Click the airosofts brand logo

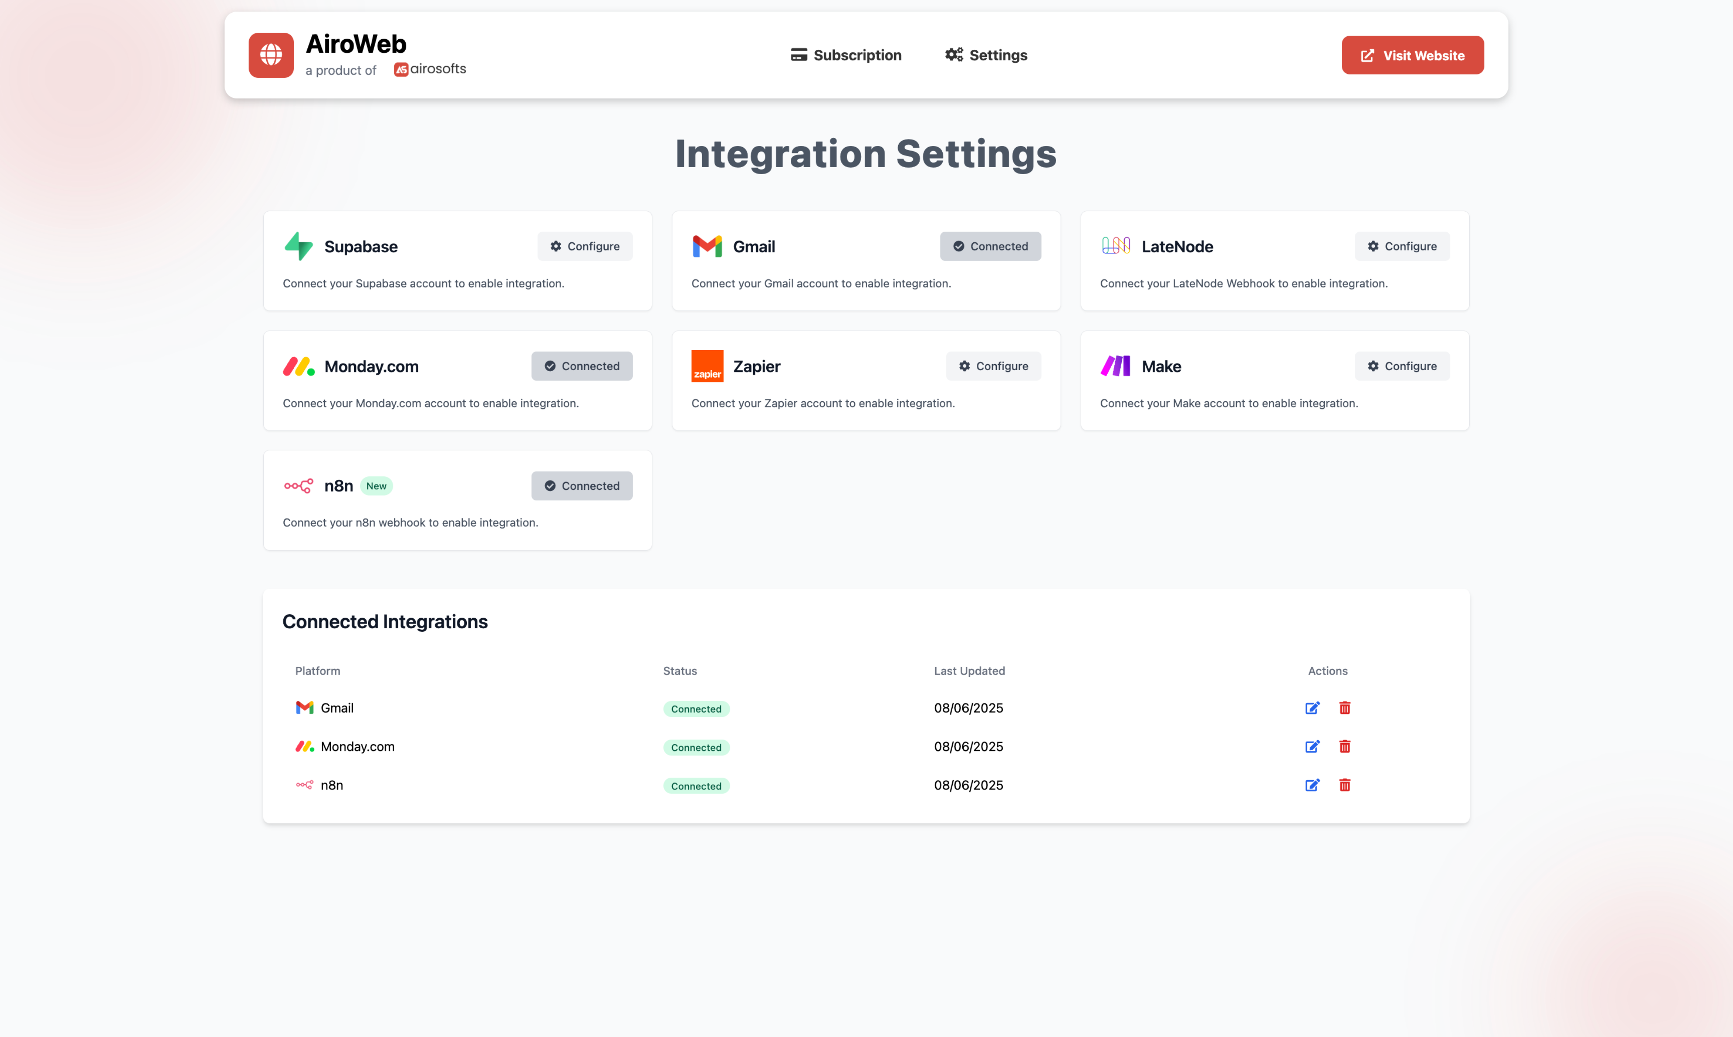[430, 69]
